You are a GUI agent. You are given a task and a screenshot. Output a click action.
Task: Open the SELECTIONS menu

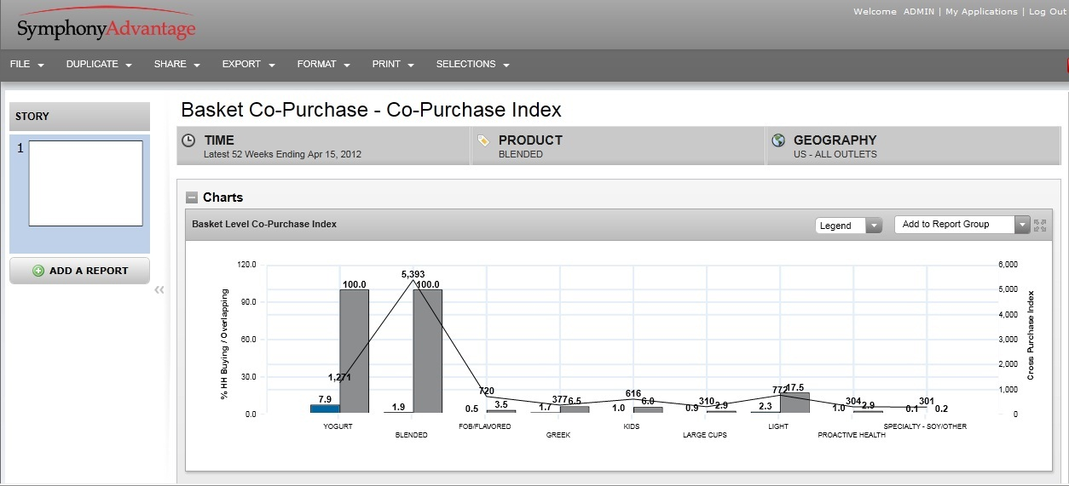click(472, 65)
